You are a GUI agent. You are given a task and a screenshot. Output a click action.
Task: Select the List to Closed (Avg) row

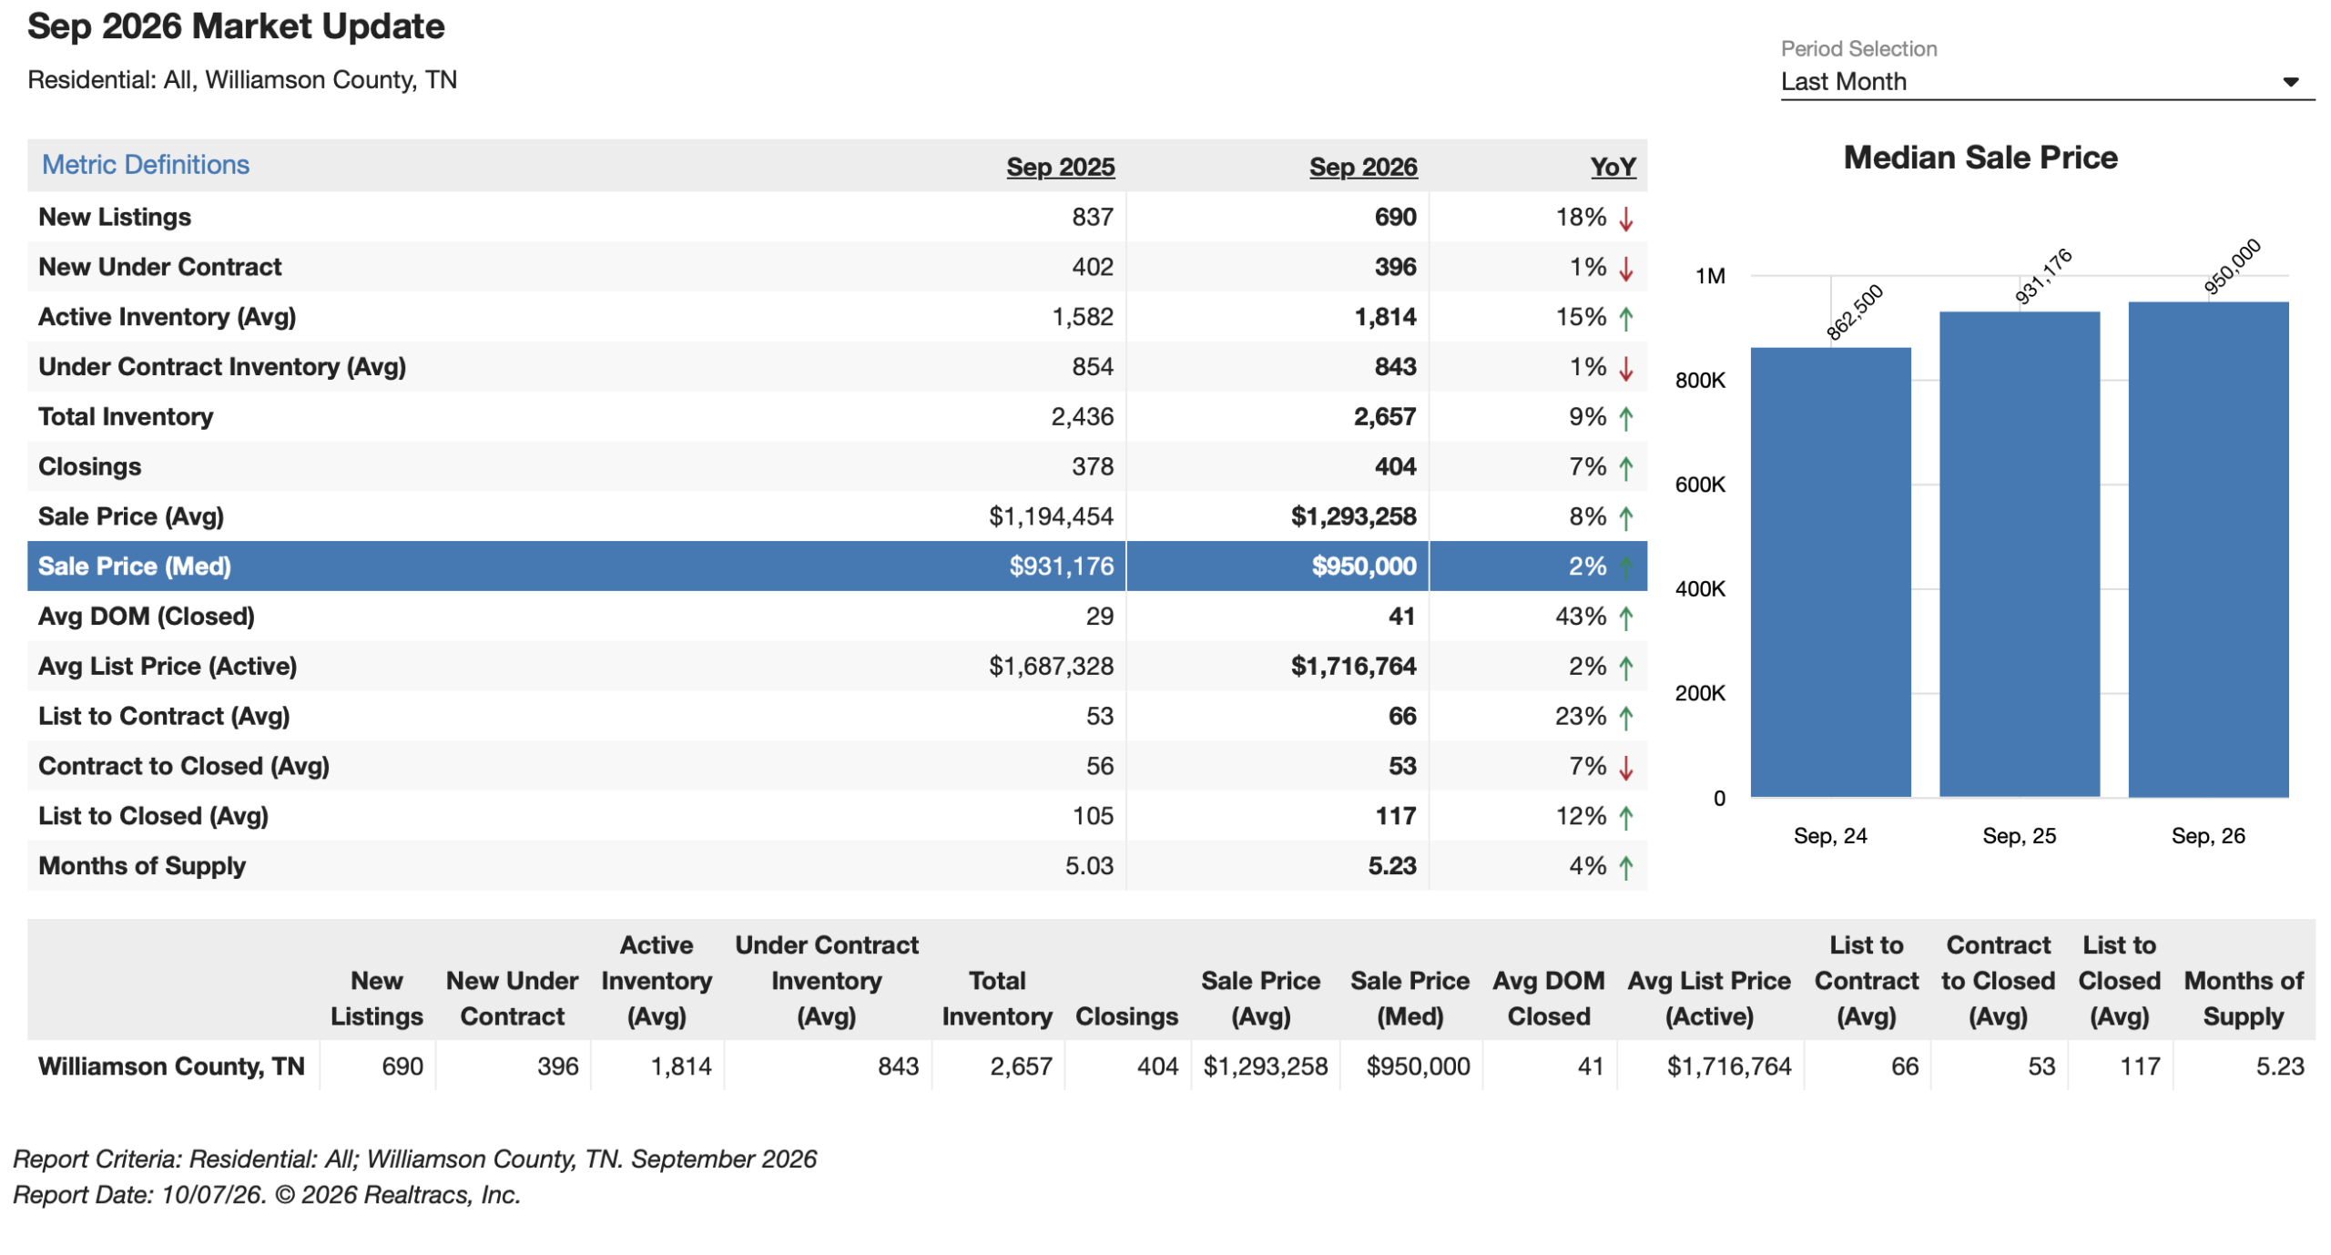click(837, 817)
